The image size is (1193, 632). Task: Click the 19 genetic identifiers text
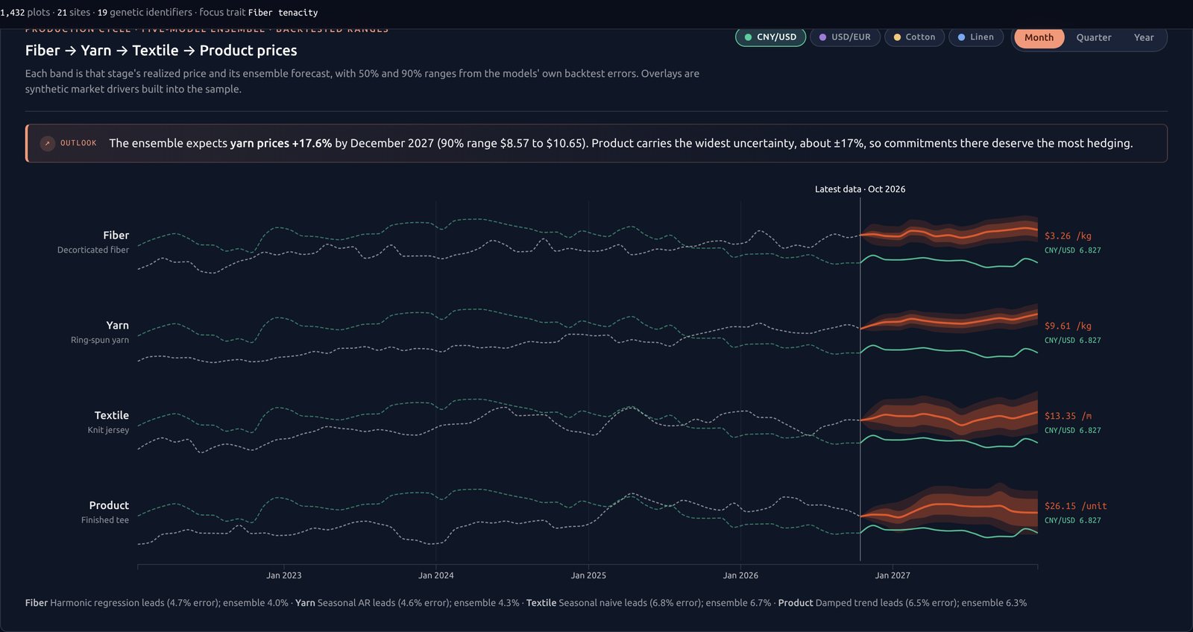[x=145, y=13]
